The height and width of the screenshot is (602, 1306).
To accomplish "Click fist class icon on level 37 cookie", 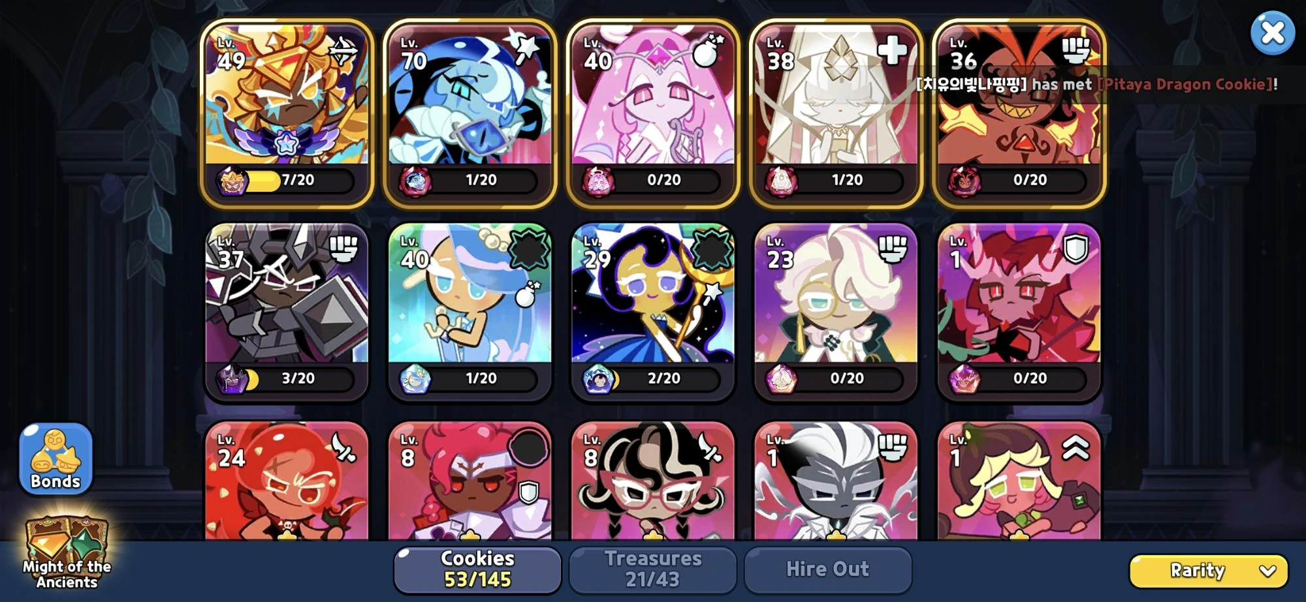I will tap(343, 248).
